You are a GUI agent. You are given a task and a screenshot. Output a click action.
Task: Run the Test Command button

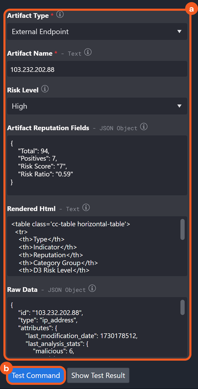36,375
